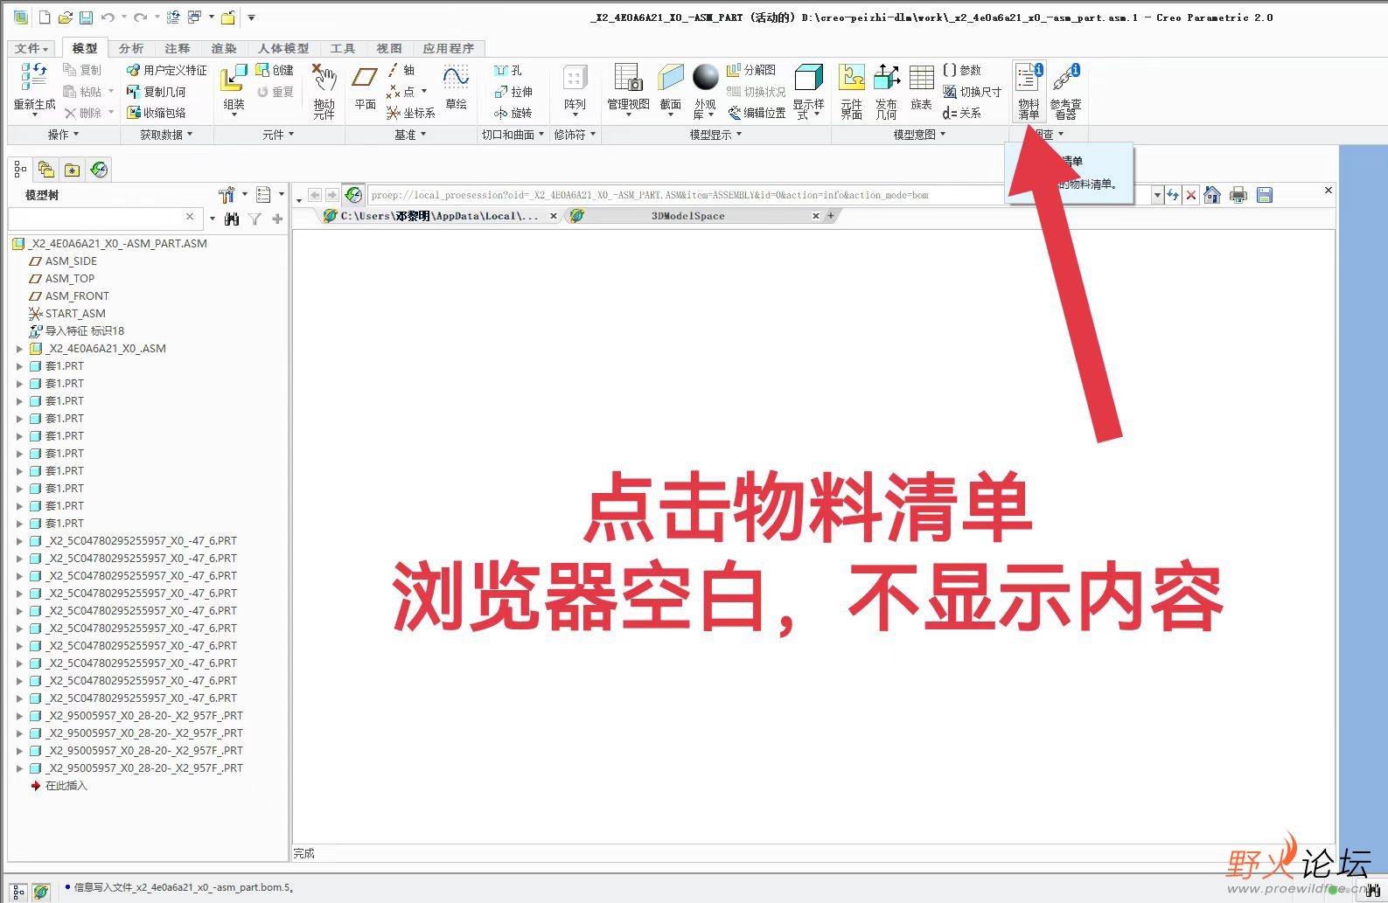Switch to the Folder Browser navigator tab
Image resolution: width=1388 pixels, height=903 pixels.
(46, 170)
